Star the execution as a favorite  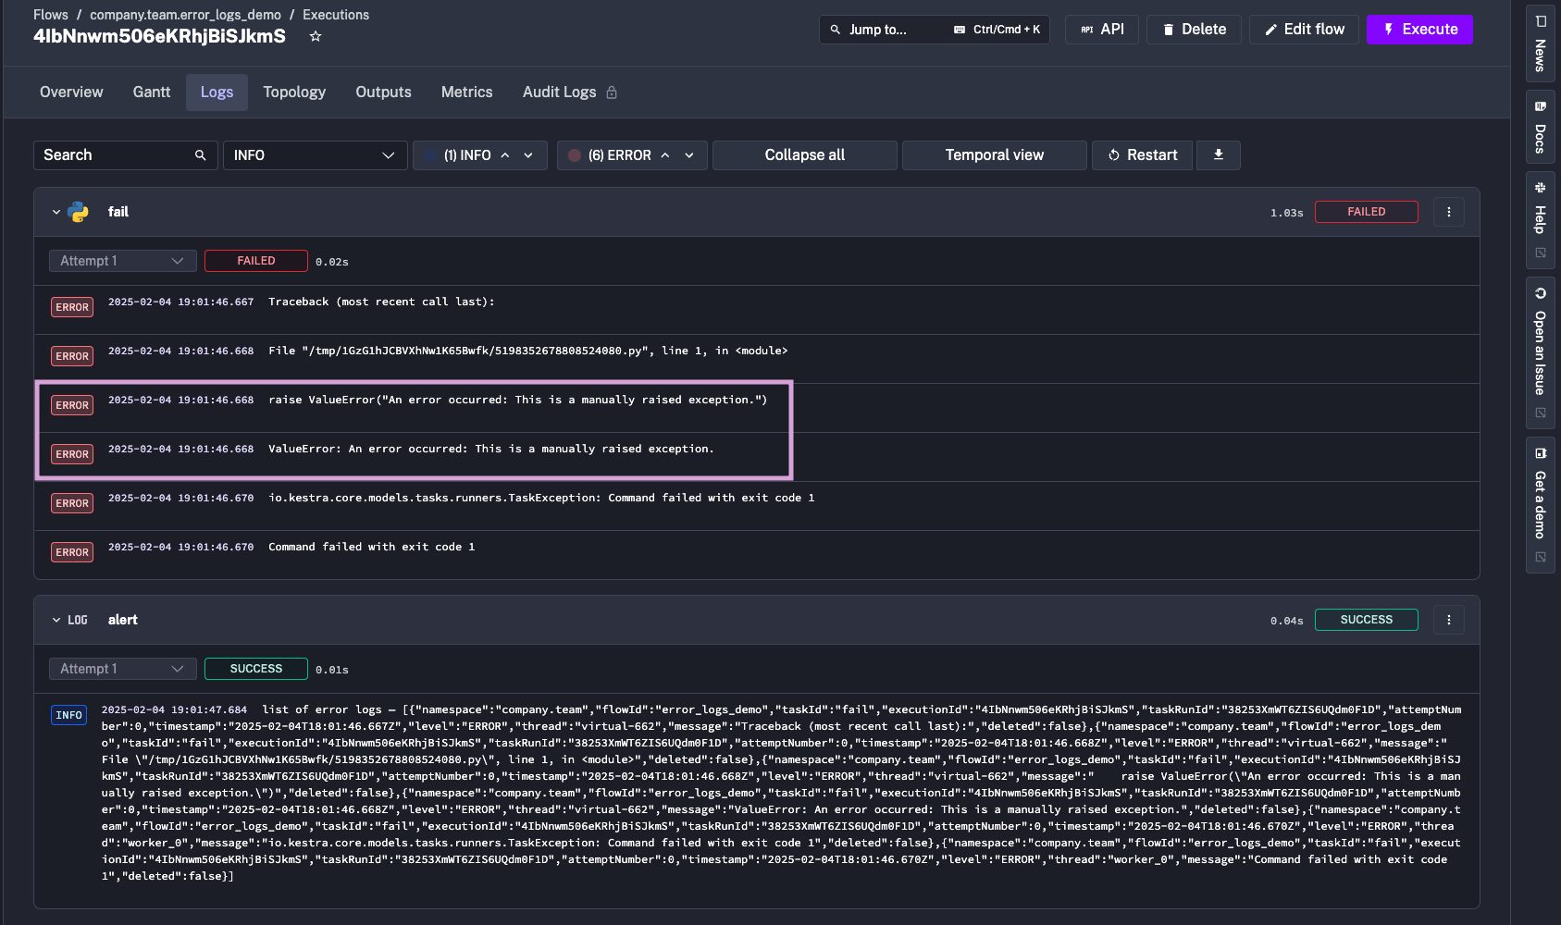tap(316, 36)
